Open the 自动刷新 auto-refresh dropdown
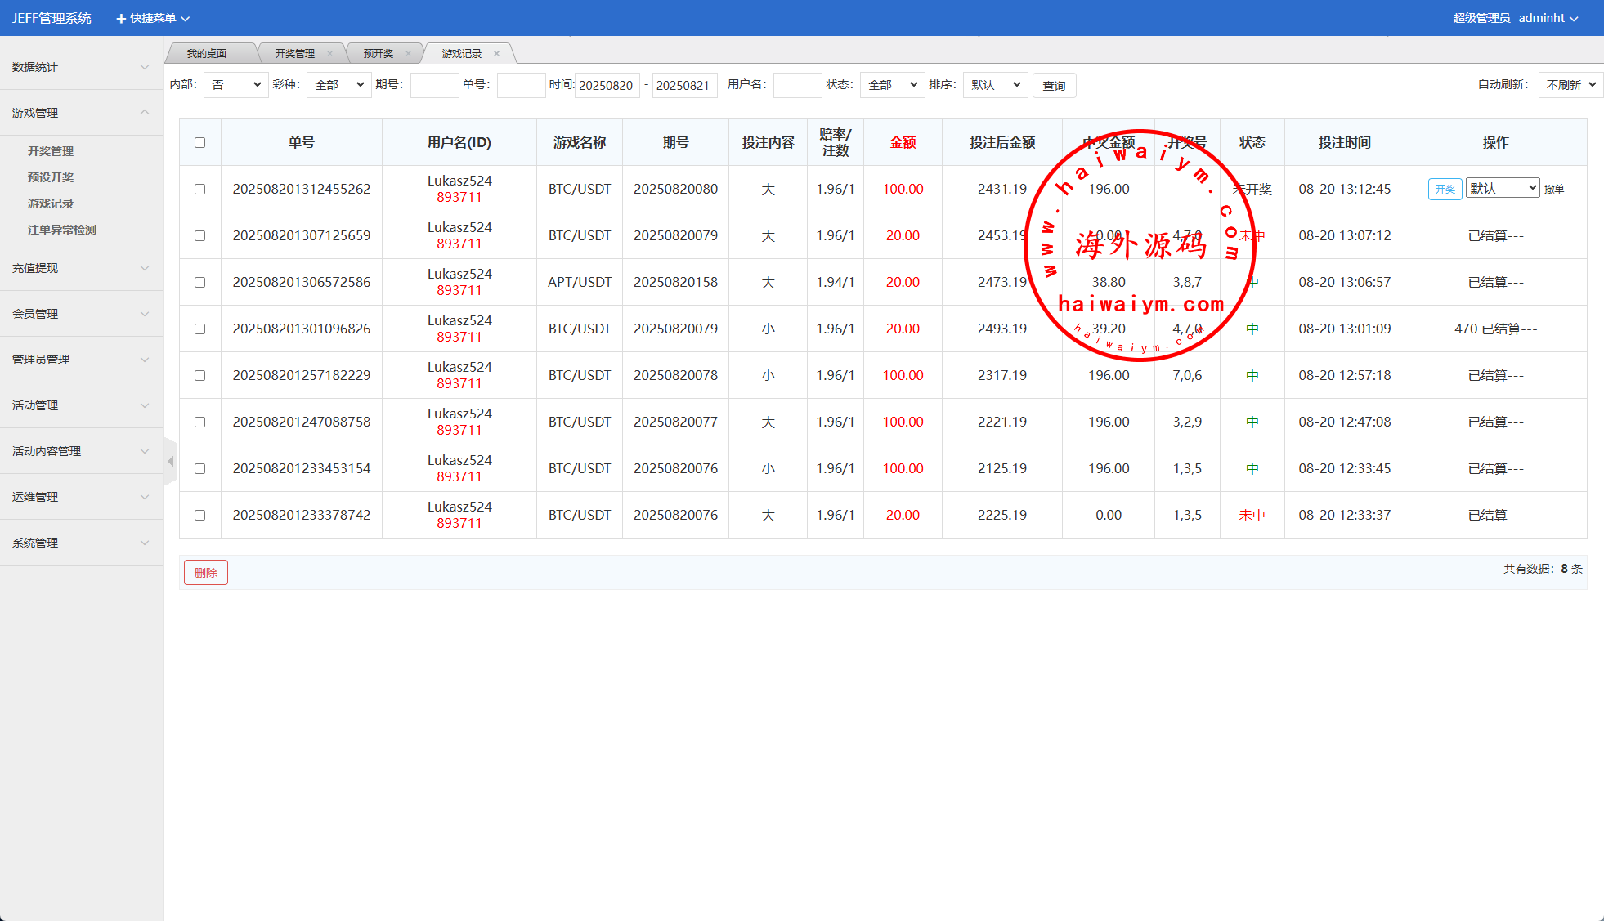The height and width of the screenshot is (921, 1604). click(x=1570, y=85)
